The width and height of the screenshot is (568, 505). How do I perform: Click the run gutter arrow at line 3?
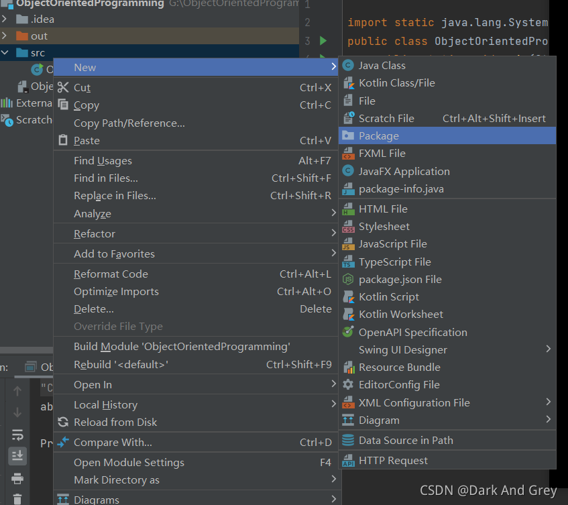click(x=323, y=40)
